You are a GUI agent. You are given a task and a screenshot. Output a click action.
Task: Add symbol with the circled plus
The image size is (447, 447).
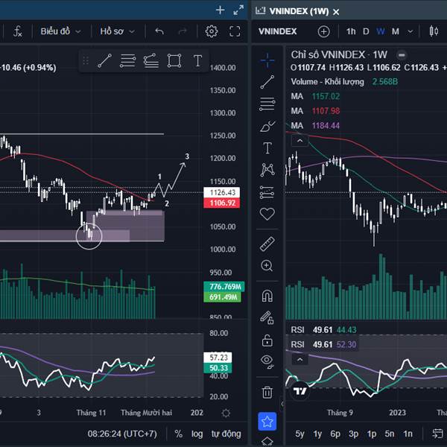(x=323, y=31)
